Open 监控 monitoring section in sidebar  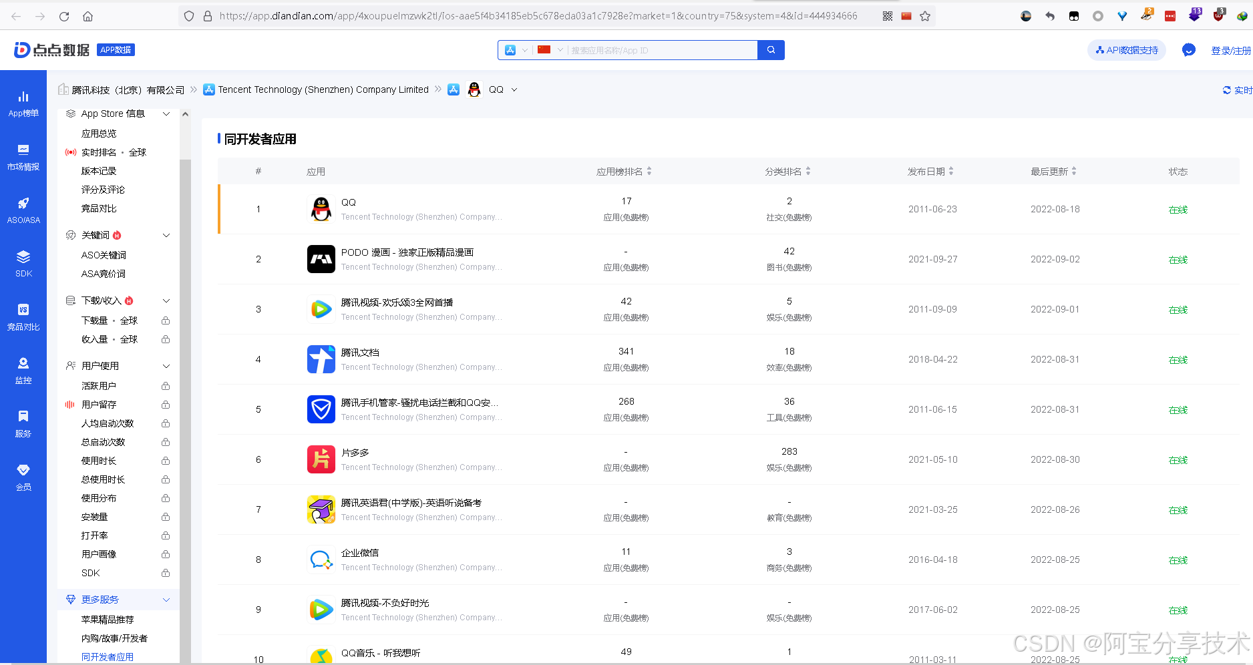click(x=23, y=371)
